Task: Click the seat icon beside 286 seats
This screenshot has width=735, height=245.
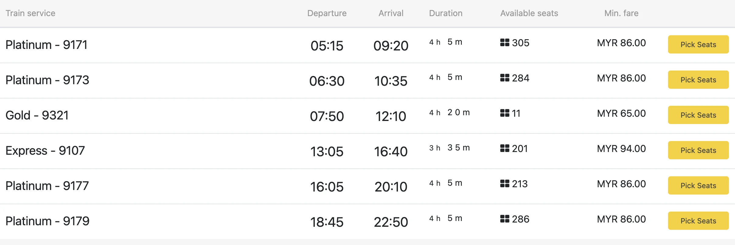Action: click(x=505, y=219)
